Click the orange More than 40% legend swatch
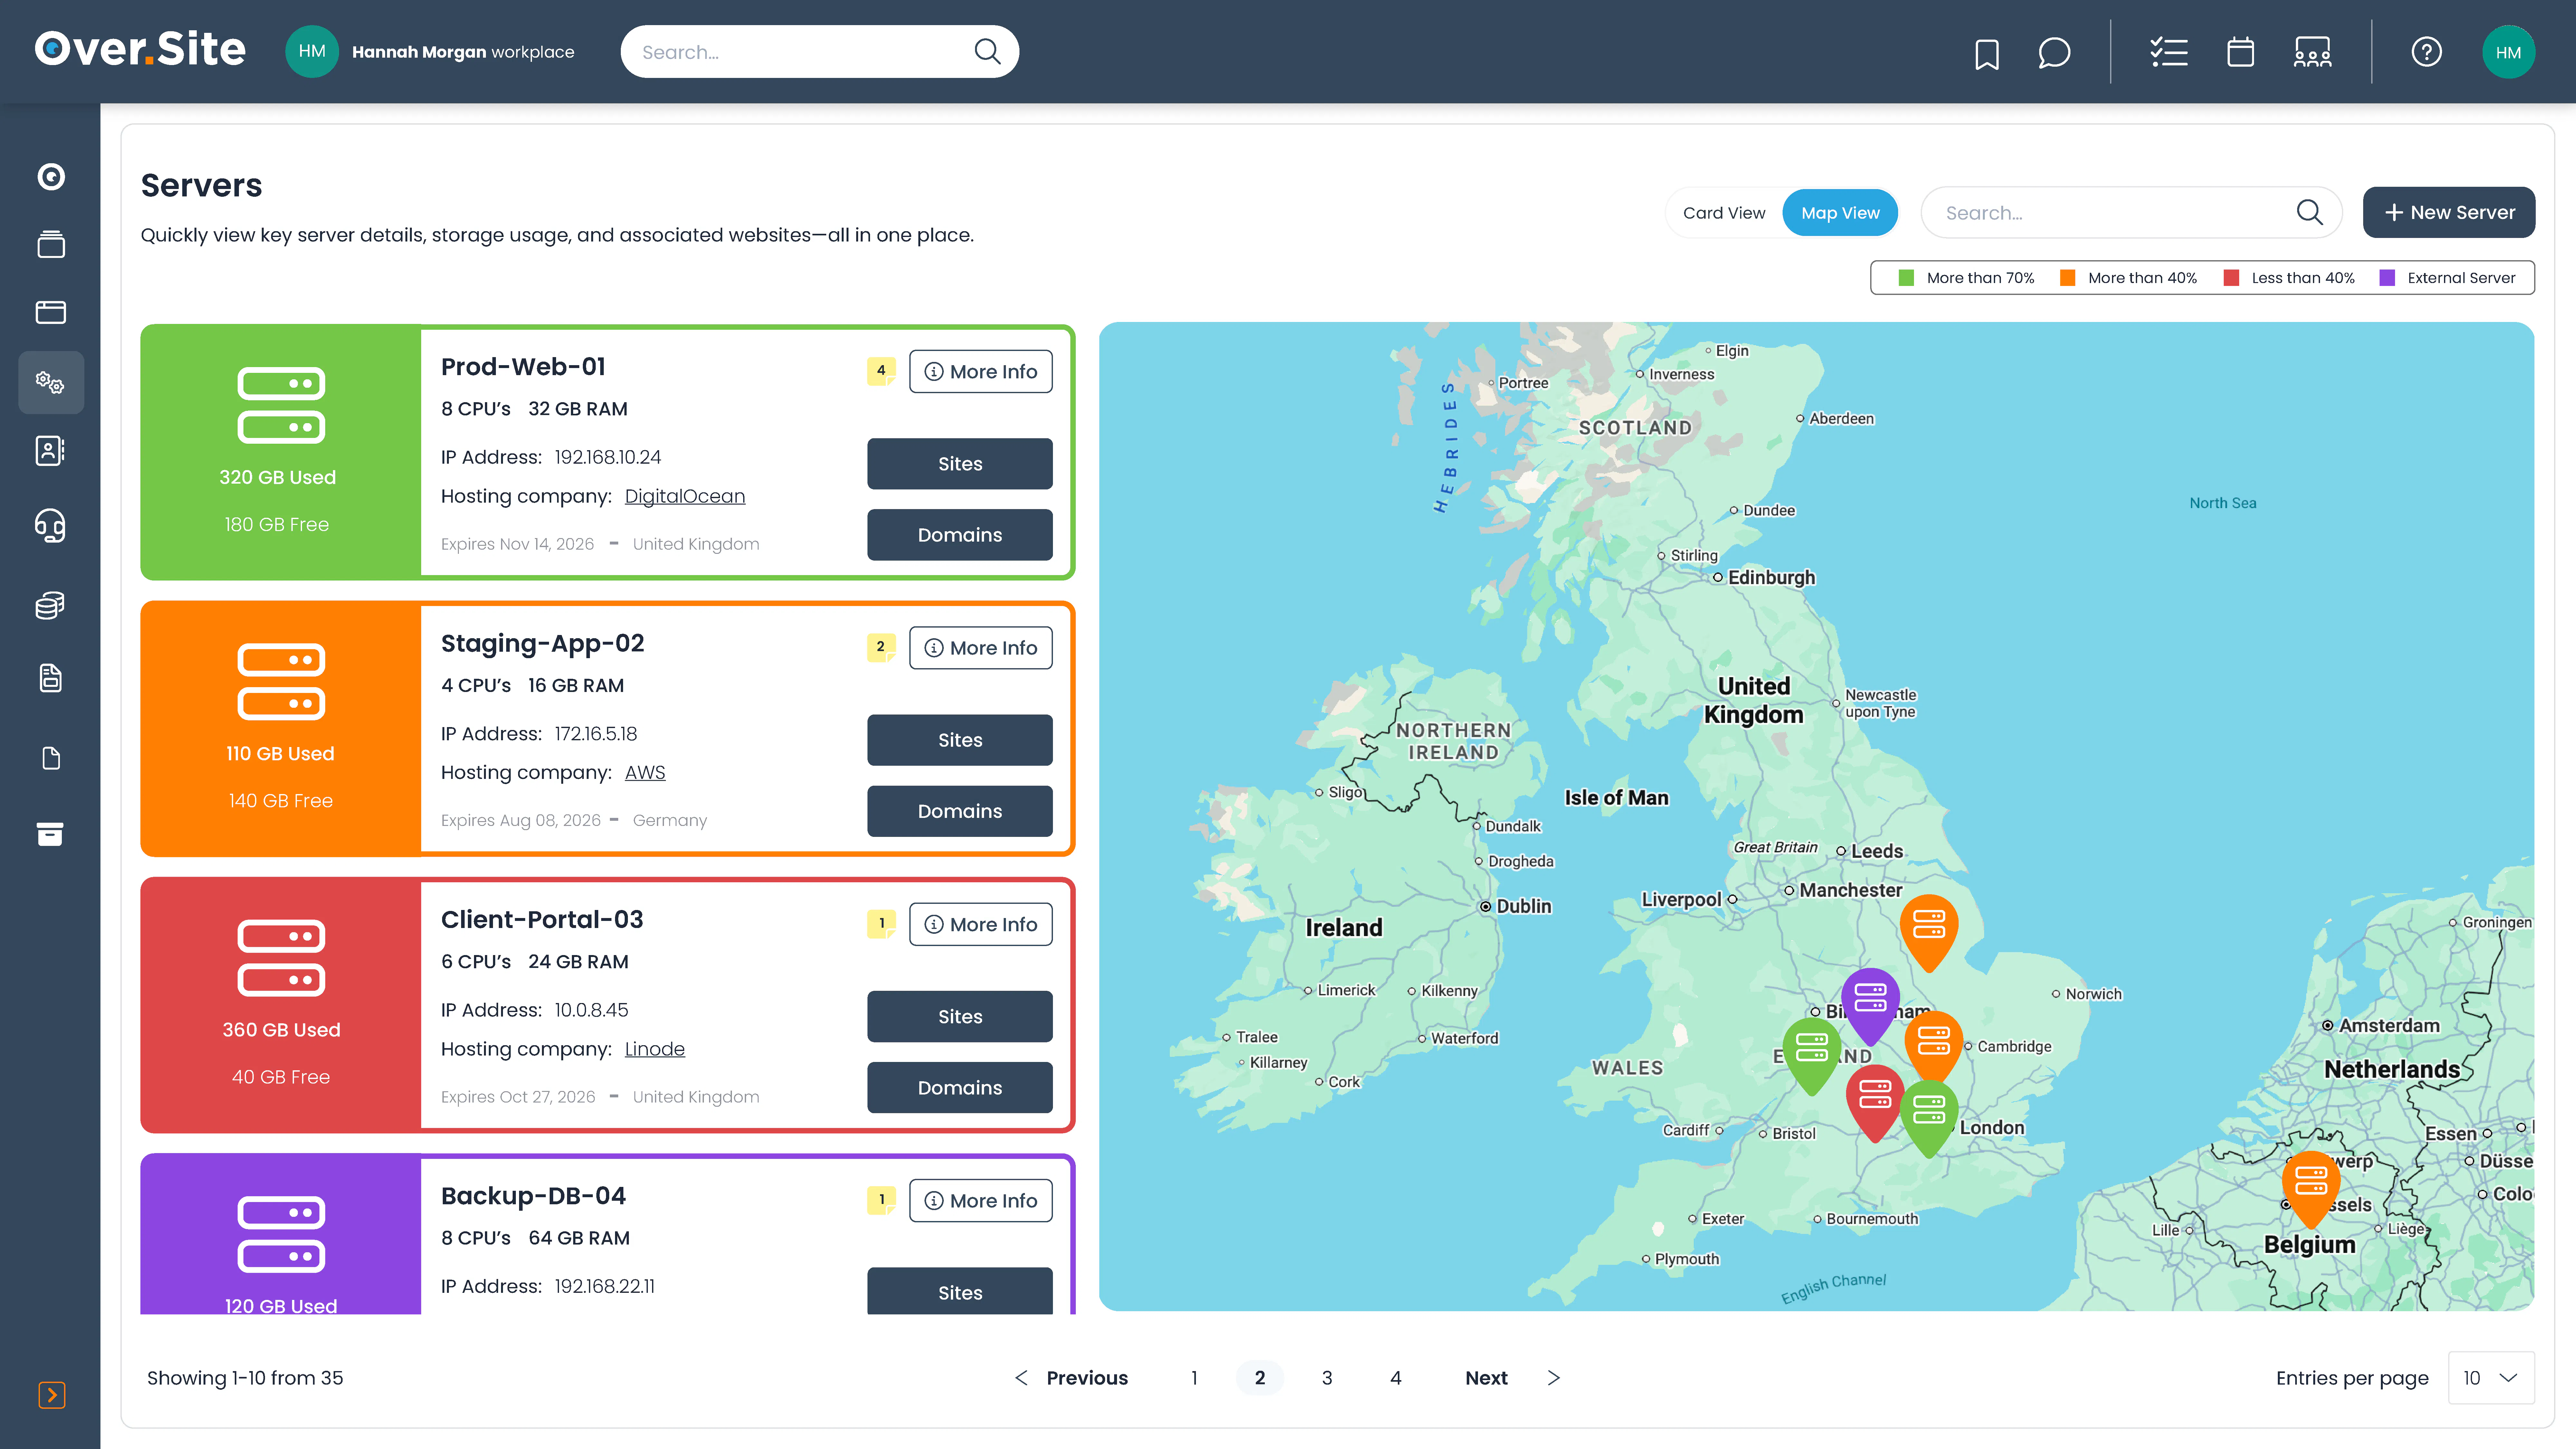The height and width of the screenshot is (1449, 2576). pos(2068,278)
